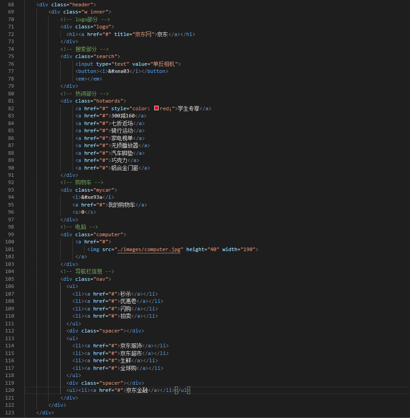
Task: Click the '导航栏信息' comment on line 104
Action: coord(87,271)
